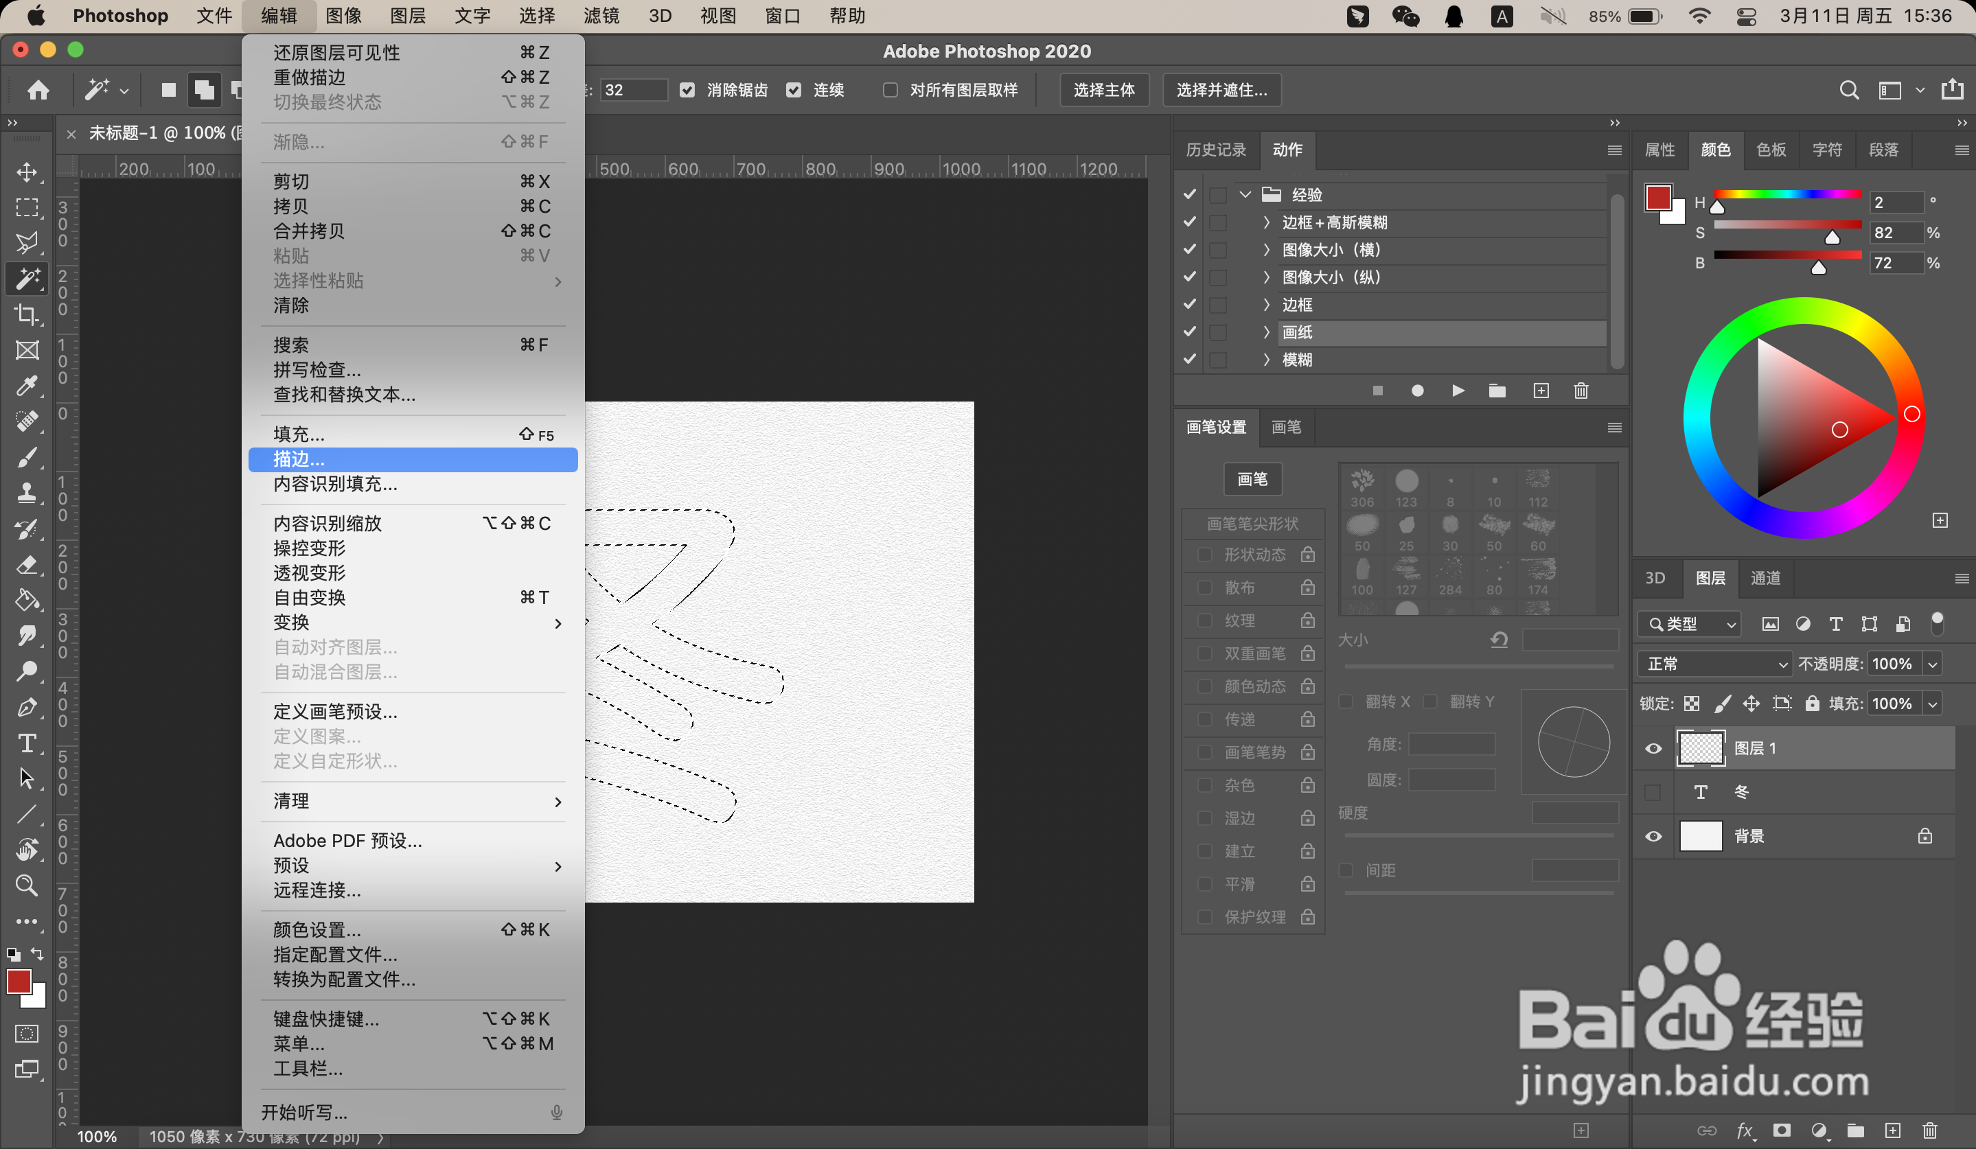
Task: Expand the 画纸 action item
Action: [x=1266, y=332]
